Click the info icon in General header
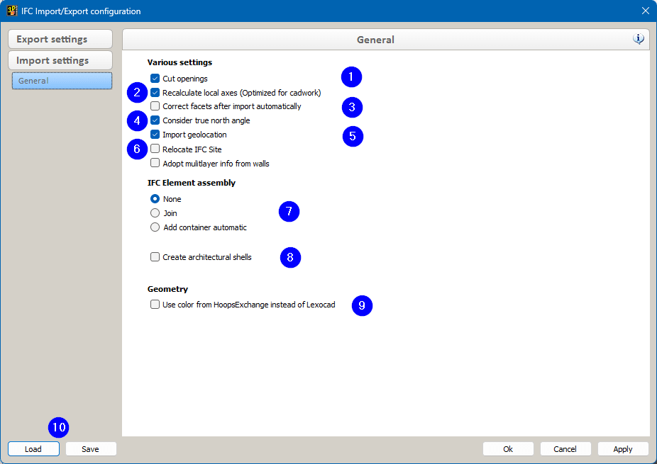This screenshot has height=464, width=657. click(639, 39)
